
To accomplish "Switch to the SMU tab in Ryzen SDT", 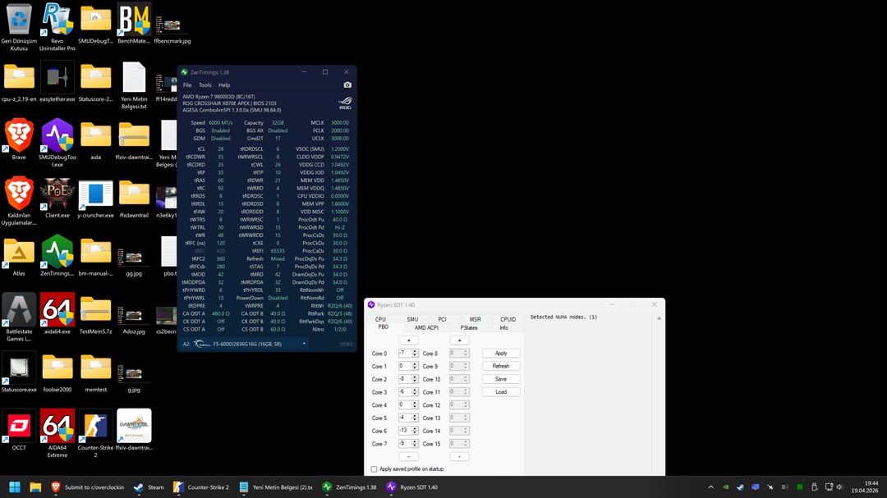I will coord(412,319).
